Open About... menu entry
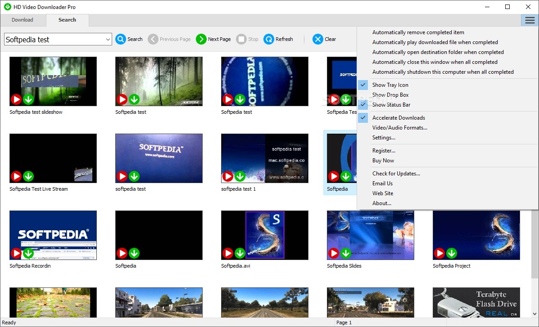 point(447,204)
